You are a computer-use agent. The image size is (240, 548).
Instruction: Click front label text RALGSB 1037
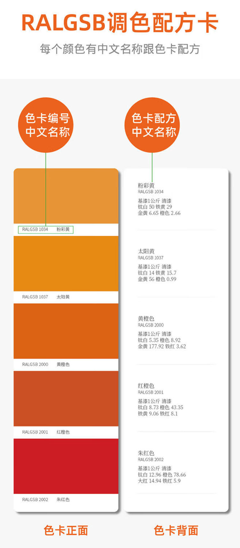click(x=35, y=297)
